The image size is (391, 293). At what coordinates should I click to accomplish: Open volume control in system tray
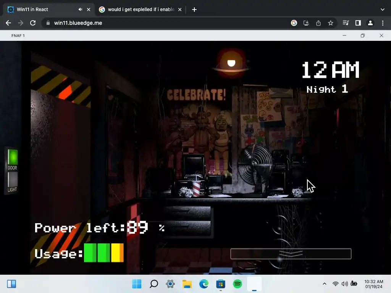coord(345,284)
